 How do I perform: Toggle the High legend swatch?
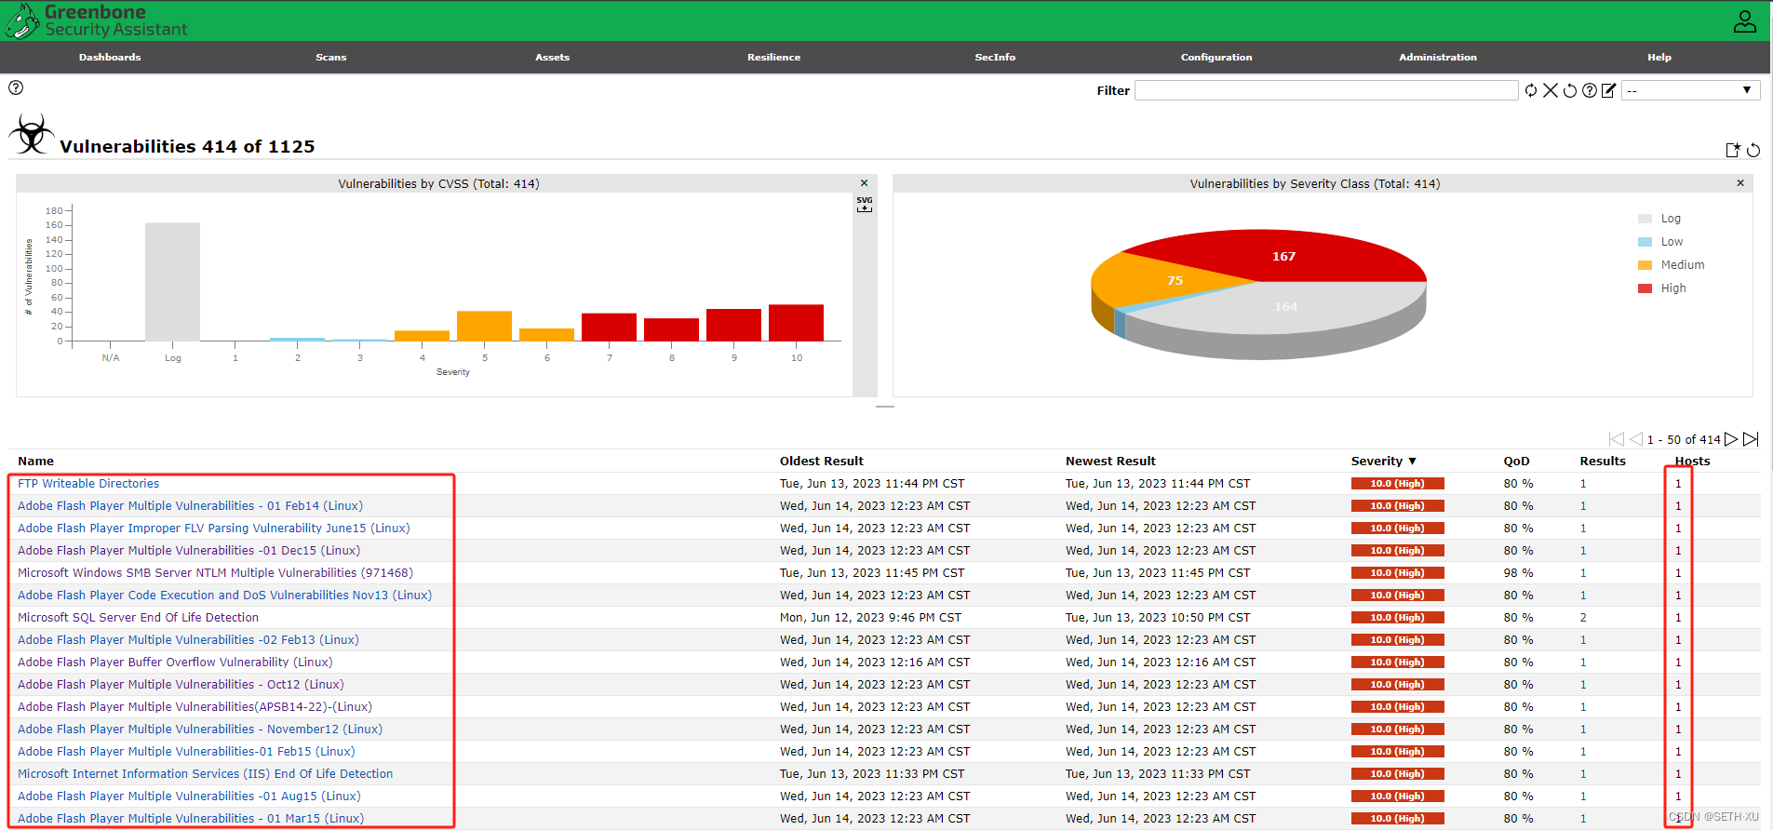coord(1645,288)
